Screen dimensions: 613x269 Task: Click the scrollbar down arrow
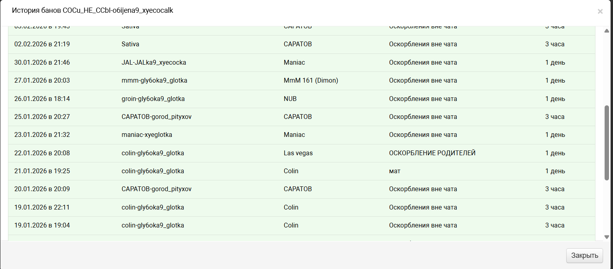tap(607, 237)
